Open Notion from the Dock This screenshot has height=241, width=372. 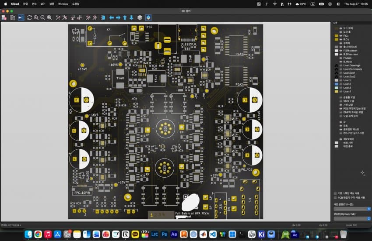point(125,234)
